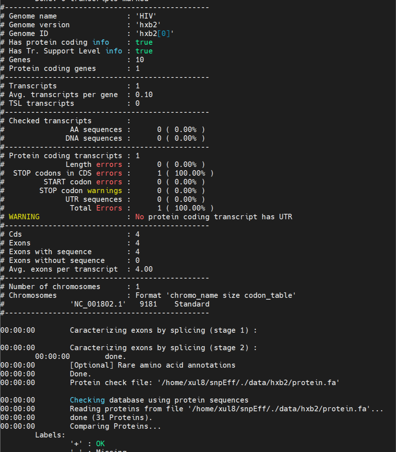Click the chromosome name 'NC_001802.1'
Screen dimensions: 396x452
tap(97, 304)
